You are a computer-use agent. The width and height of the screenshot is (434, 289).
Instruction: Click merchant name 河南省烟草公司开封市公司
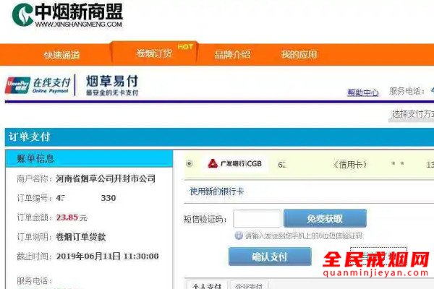click(106, 178)
